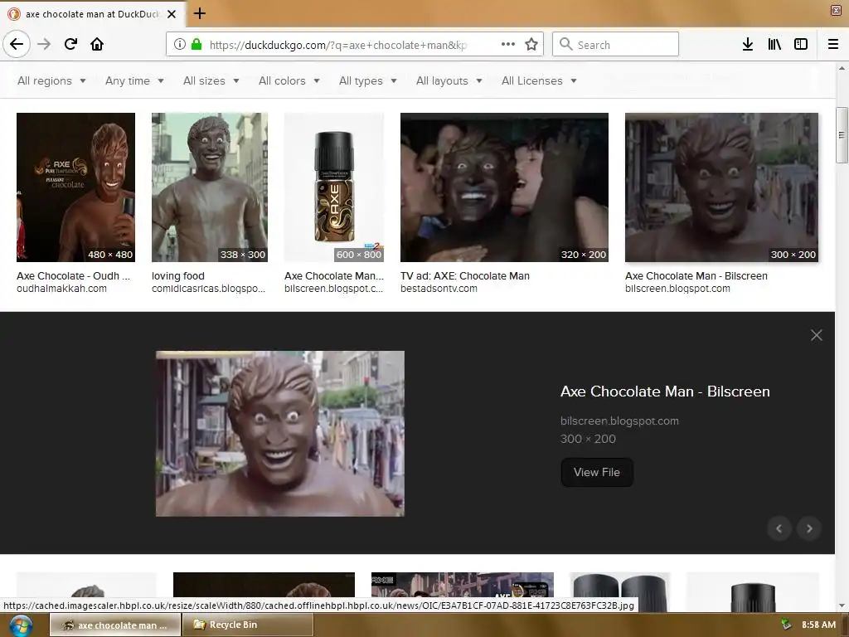Show the next image in detail panel
This screenshot has width=849, height=637.
pos(809,528)
